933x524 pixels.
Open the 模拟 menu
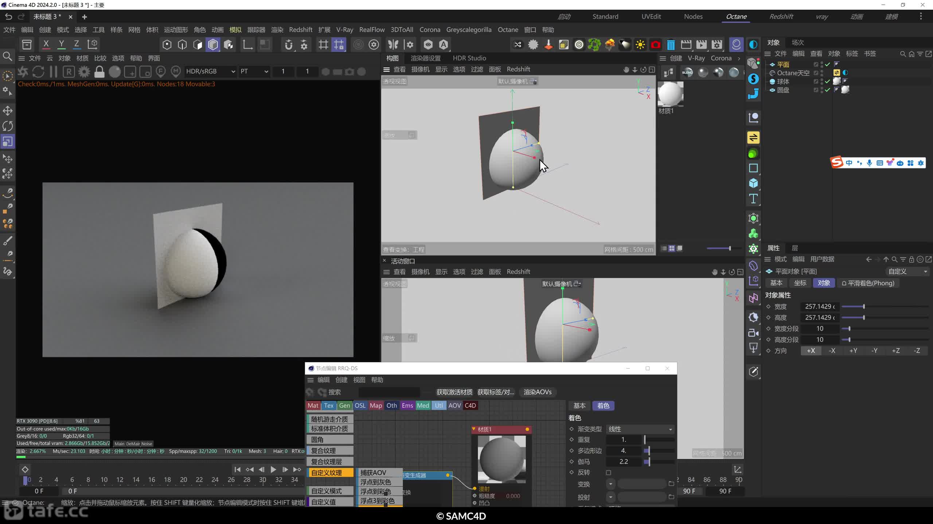pyautogui.click(x=235, y=30)
